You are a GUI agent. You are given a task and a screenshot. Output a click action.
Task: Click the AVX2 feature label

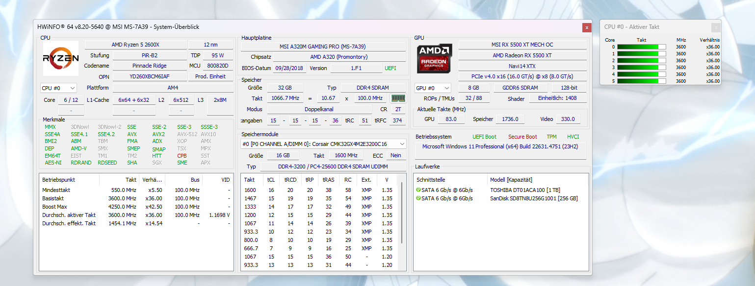click(158, 134)
